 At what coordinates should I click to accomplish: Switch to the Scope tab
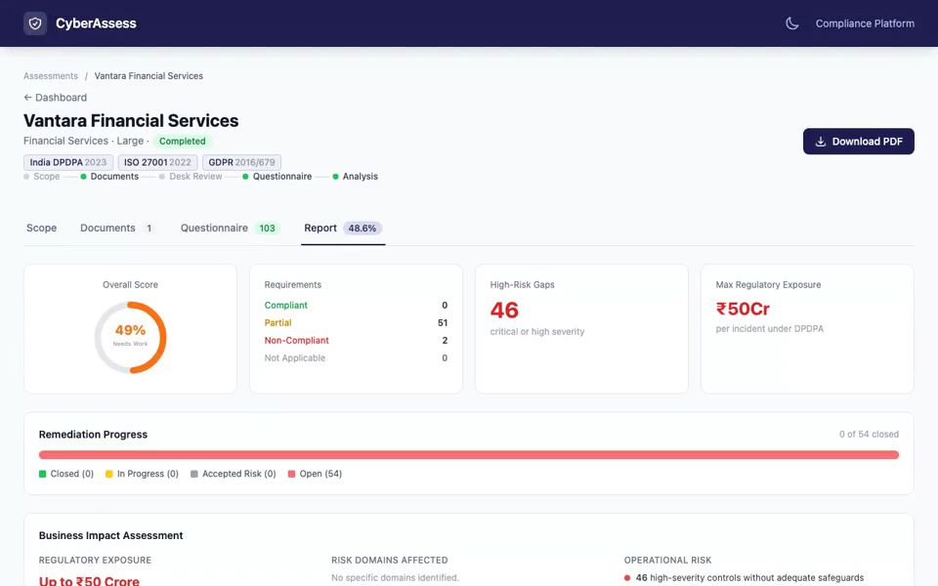41,228
